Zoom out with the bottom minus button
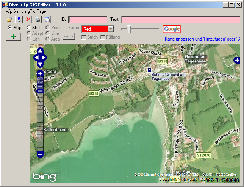The image size is (244, 187). tap(40, 154)
